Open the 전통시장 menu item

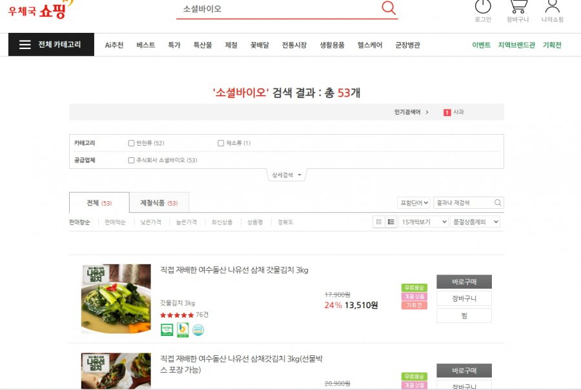(294, 45)
